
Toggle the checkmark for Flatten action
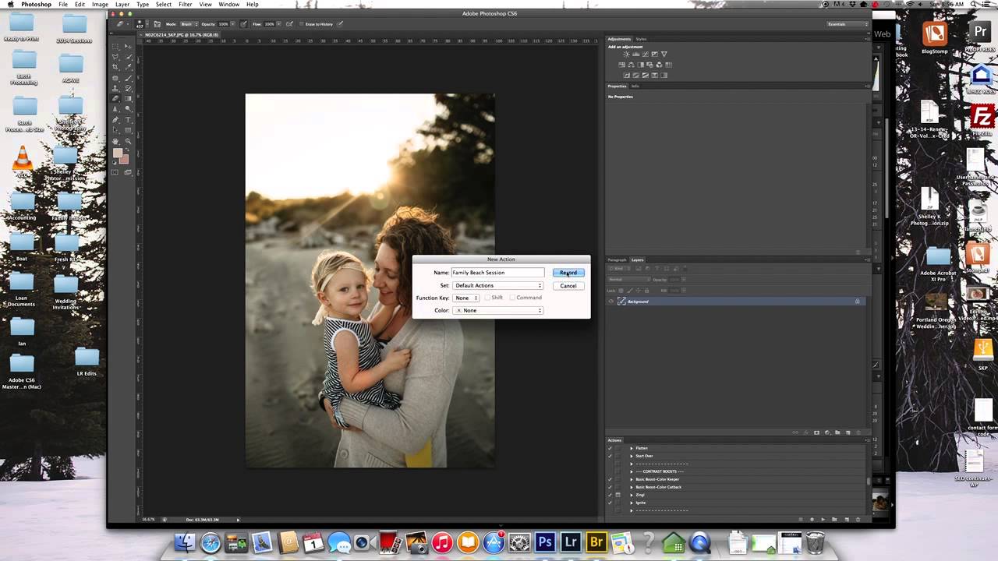610,448
